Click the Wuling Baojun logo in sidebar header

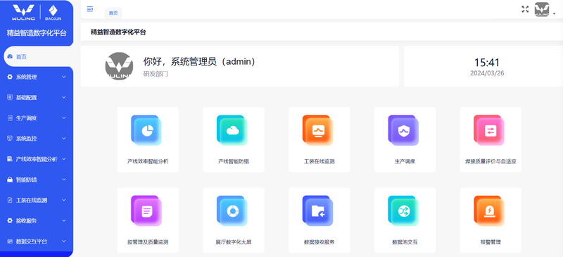[x=36, y=13]
